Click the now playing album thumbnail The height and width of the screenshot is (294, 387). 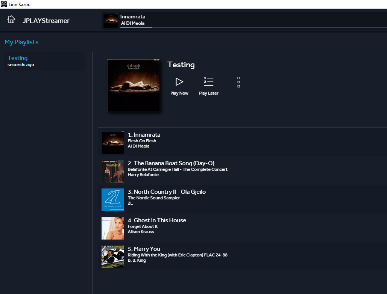(111, 20)
